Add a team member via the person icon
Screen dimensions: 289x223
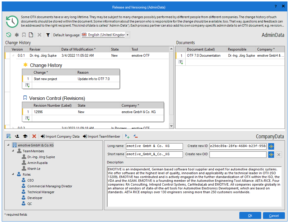17,136
